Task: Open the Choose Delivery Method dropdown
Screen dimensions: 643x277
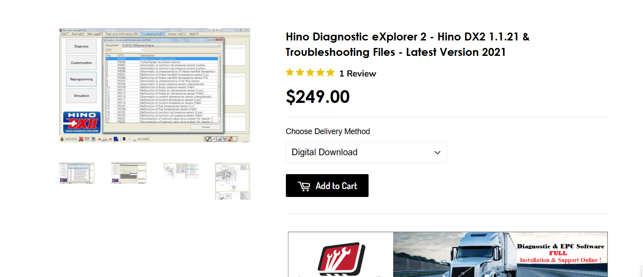Action: [x=366, y=152]
